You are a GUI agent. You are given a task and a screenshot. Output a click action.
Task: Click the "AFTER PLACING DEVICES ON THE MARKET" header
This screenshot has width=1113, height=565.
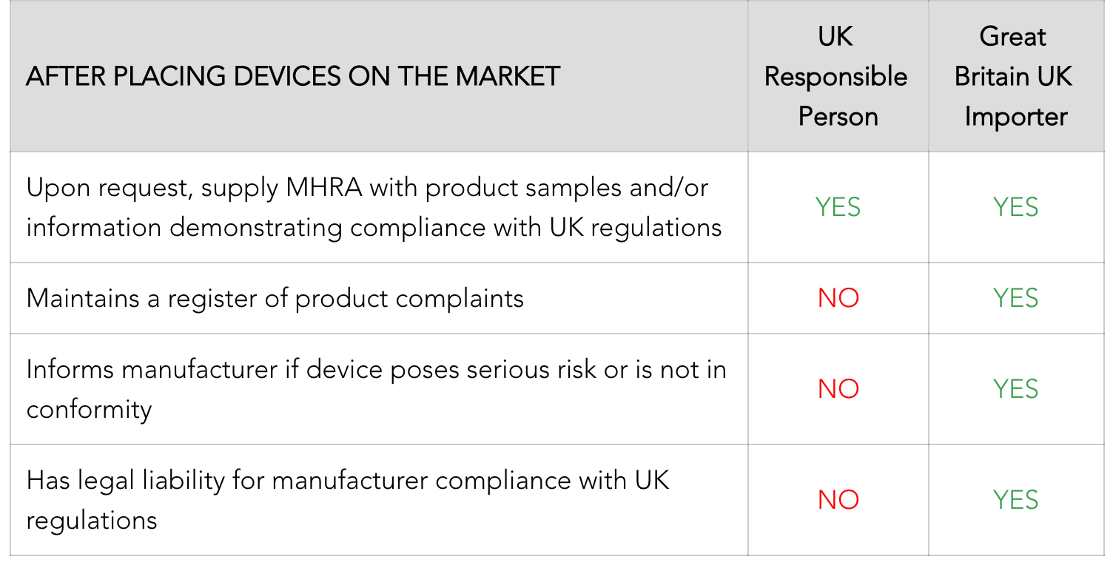[x=293, y=77]
